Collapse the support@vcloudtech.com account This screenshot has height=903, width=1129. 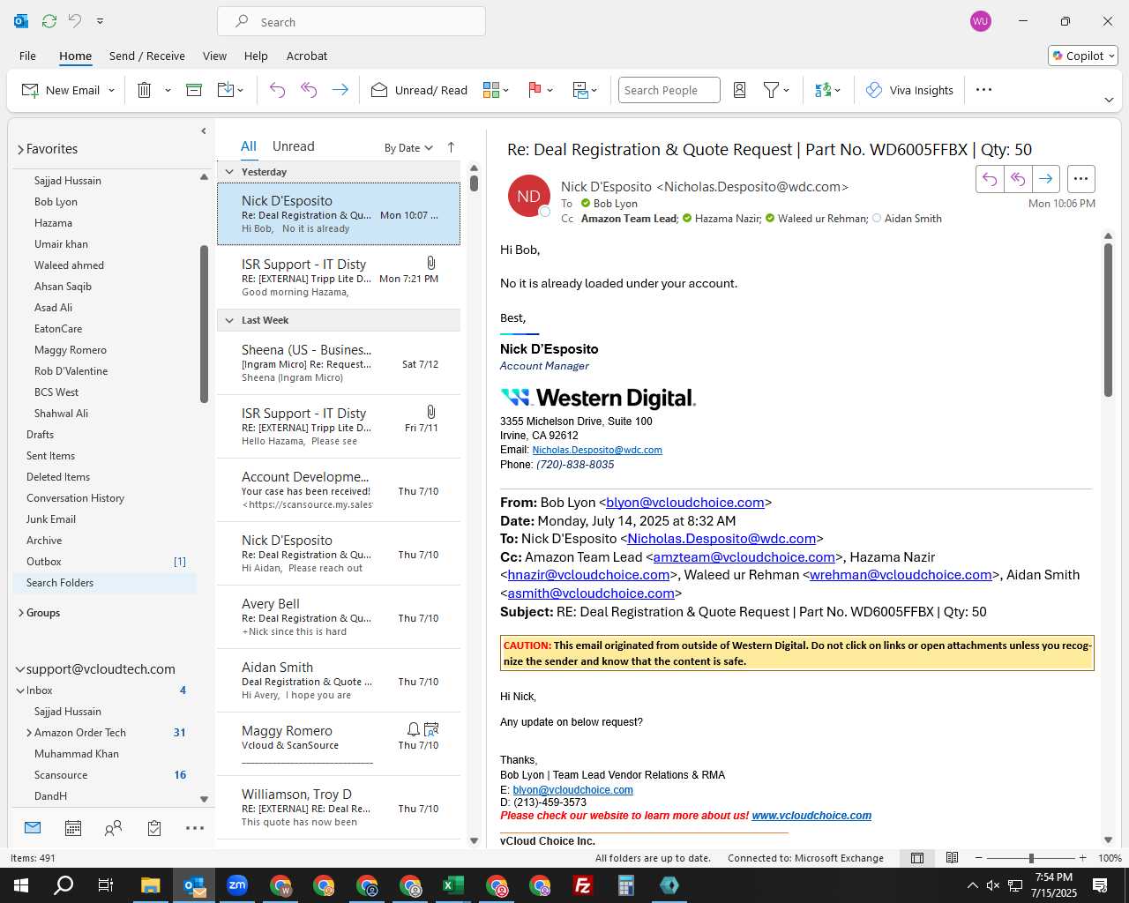coord(20,669)
